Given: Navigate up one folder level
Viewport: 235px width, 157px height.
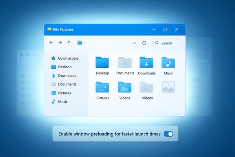Looking at the screenshot, I should coord(69,43).
